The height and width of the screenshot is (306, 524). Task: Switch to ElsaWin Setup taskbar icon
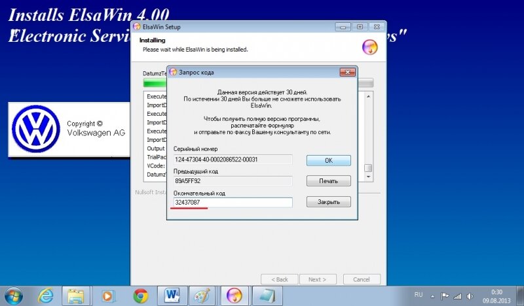(x=234, y=296)
